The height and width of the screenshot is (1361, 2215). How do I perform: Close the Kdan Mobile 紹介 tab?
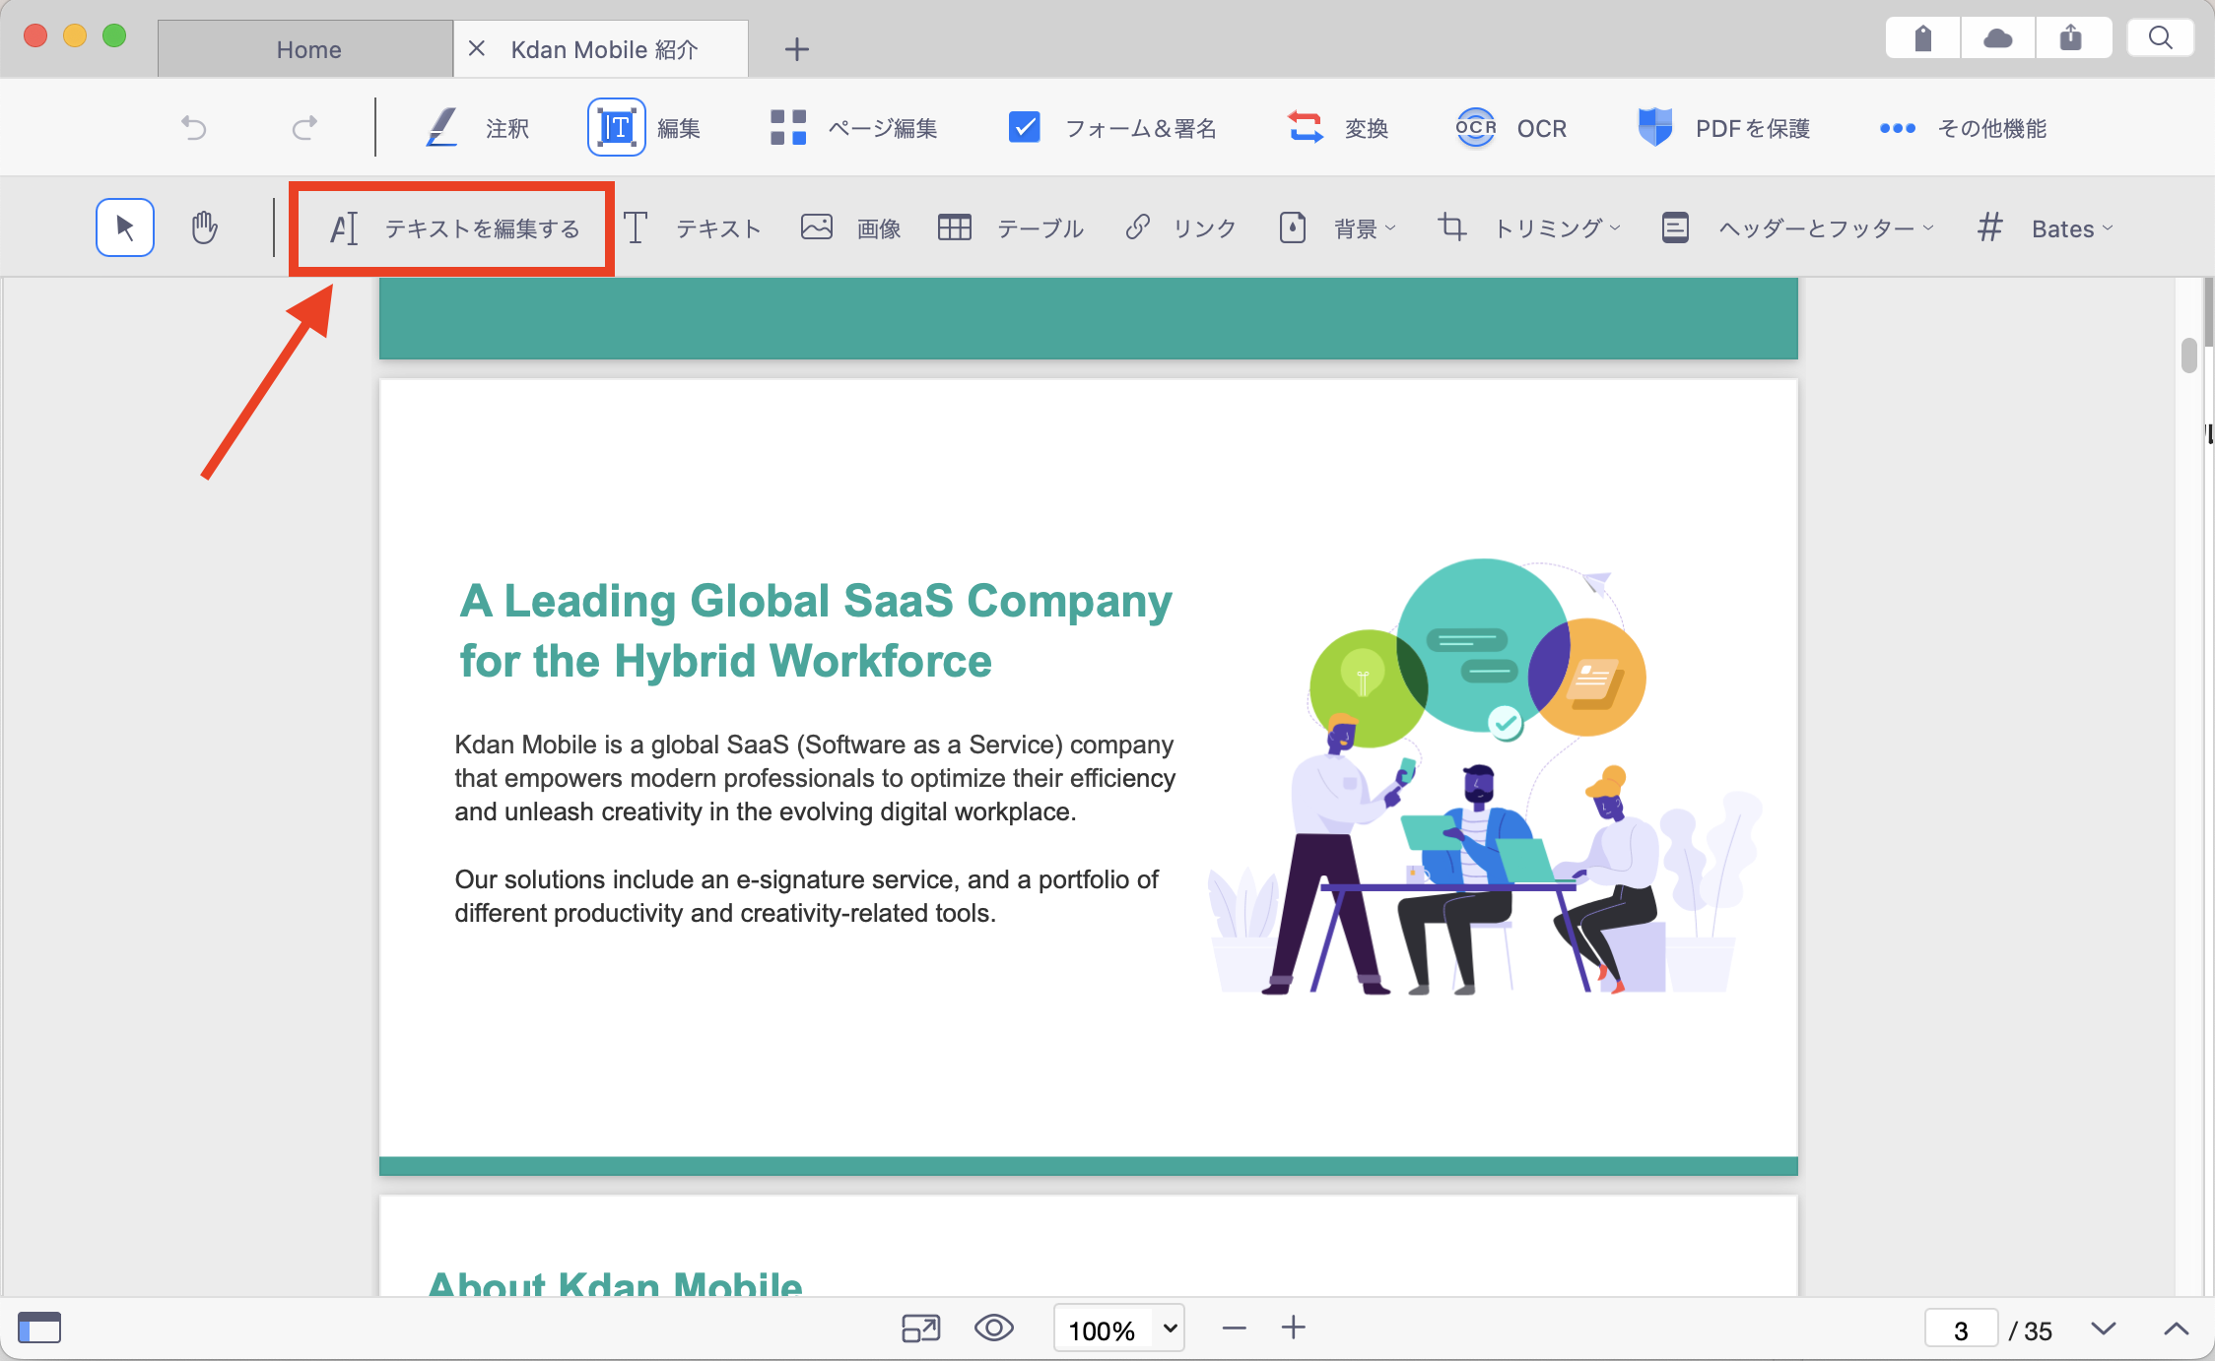(477, 48)
